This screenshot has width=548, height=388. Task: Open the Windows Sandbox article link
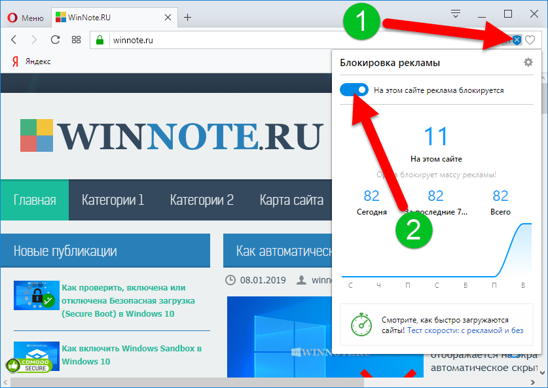point(132,355)
